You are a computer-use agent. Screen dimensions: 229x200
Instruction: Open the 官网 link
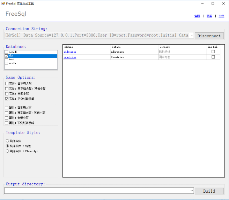(x=197, y=16)
